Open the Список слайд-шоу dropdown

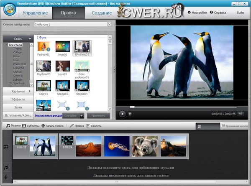point(110,25)
